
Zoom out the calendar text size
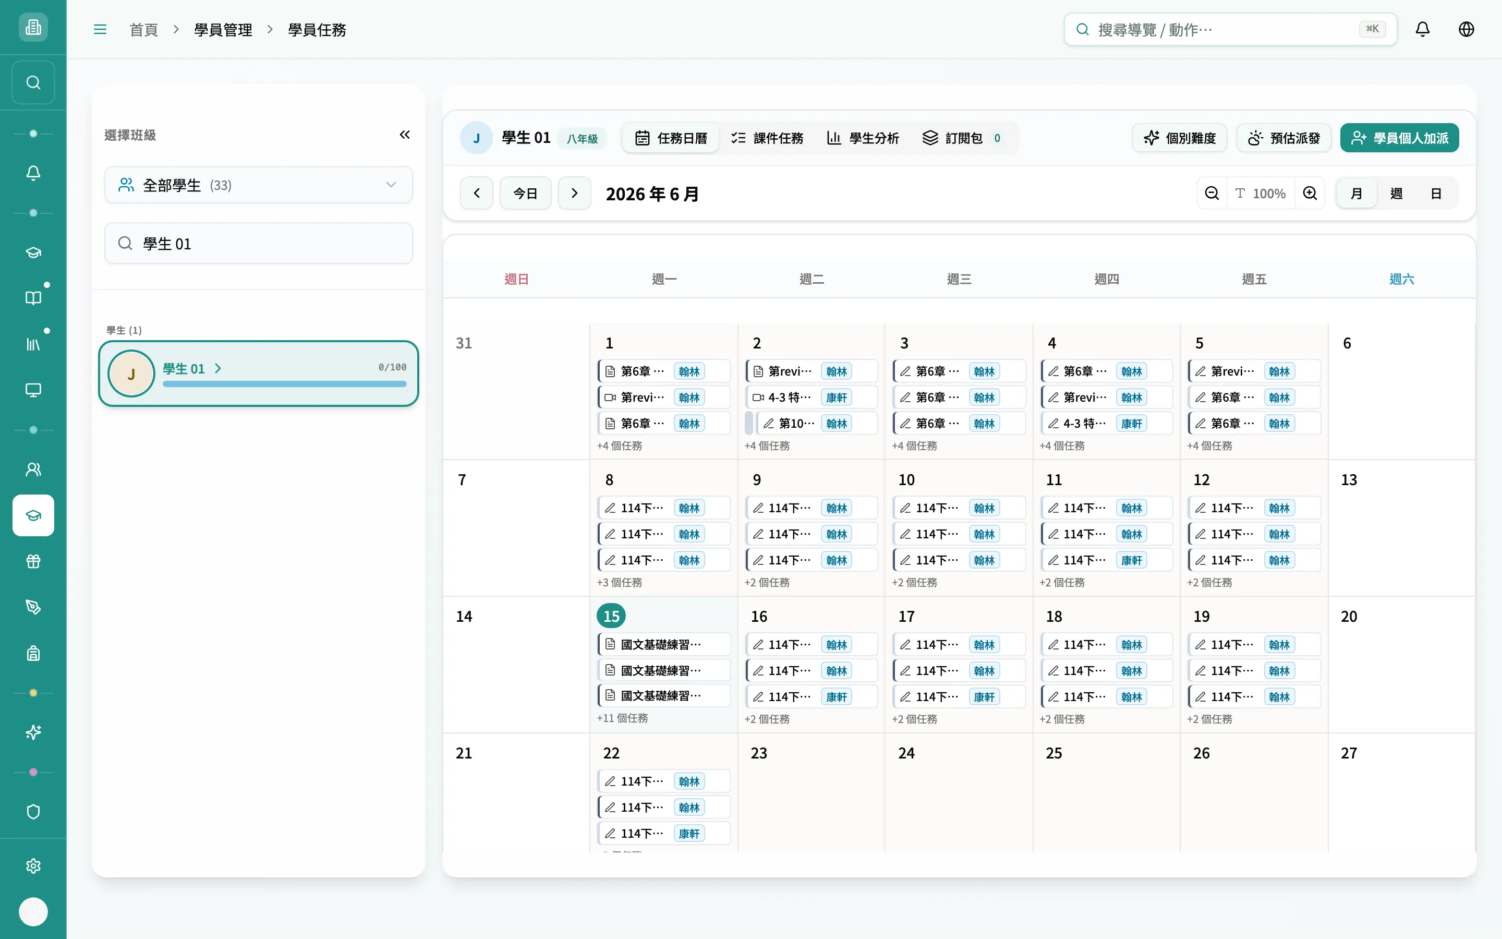(x=1212, y=193)
